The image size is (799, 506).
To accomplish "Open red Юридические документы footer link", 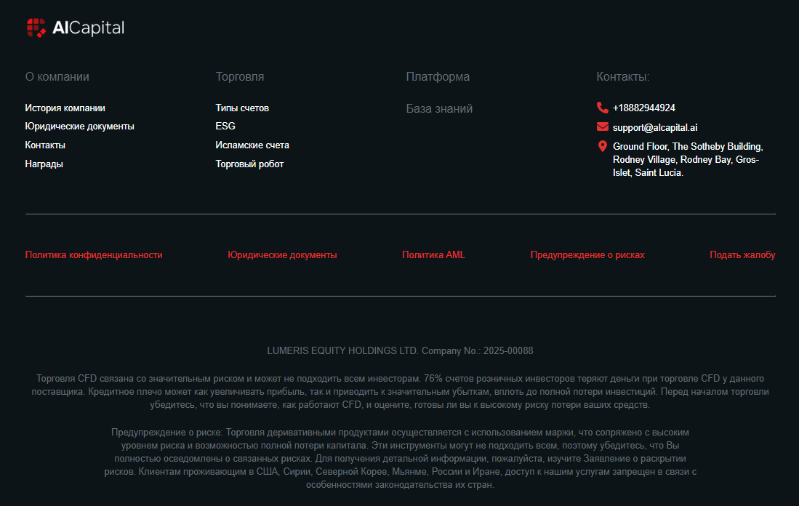I will point(282,255).
